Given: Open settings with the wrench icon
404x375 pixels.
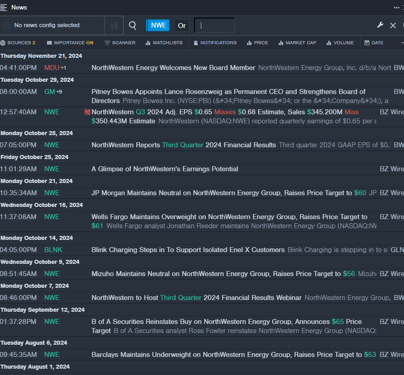Looking at the screenshot, I should pyautogui.click(x=380, y=25).
